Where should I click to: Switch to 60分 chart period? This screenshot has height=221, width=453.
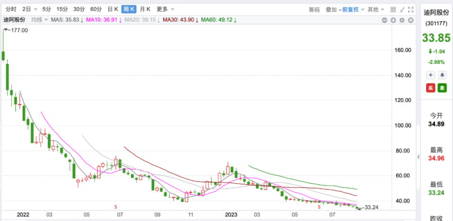coord(96,9)
